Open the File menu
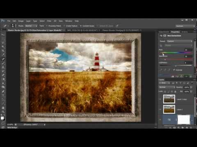This screenshot has width=197, height=147. pos(9,21)
